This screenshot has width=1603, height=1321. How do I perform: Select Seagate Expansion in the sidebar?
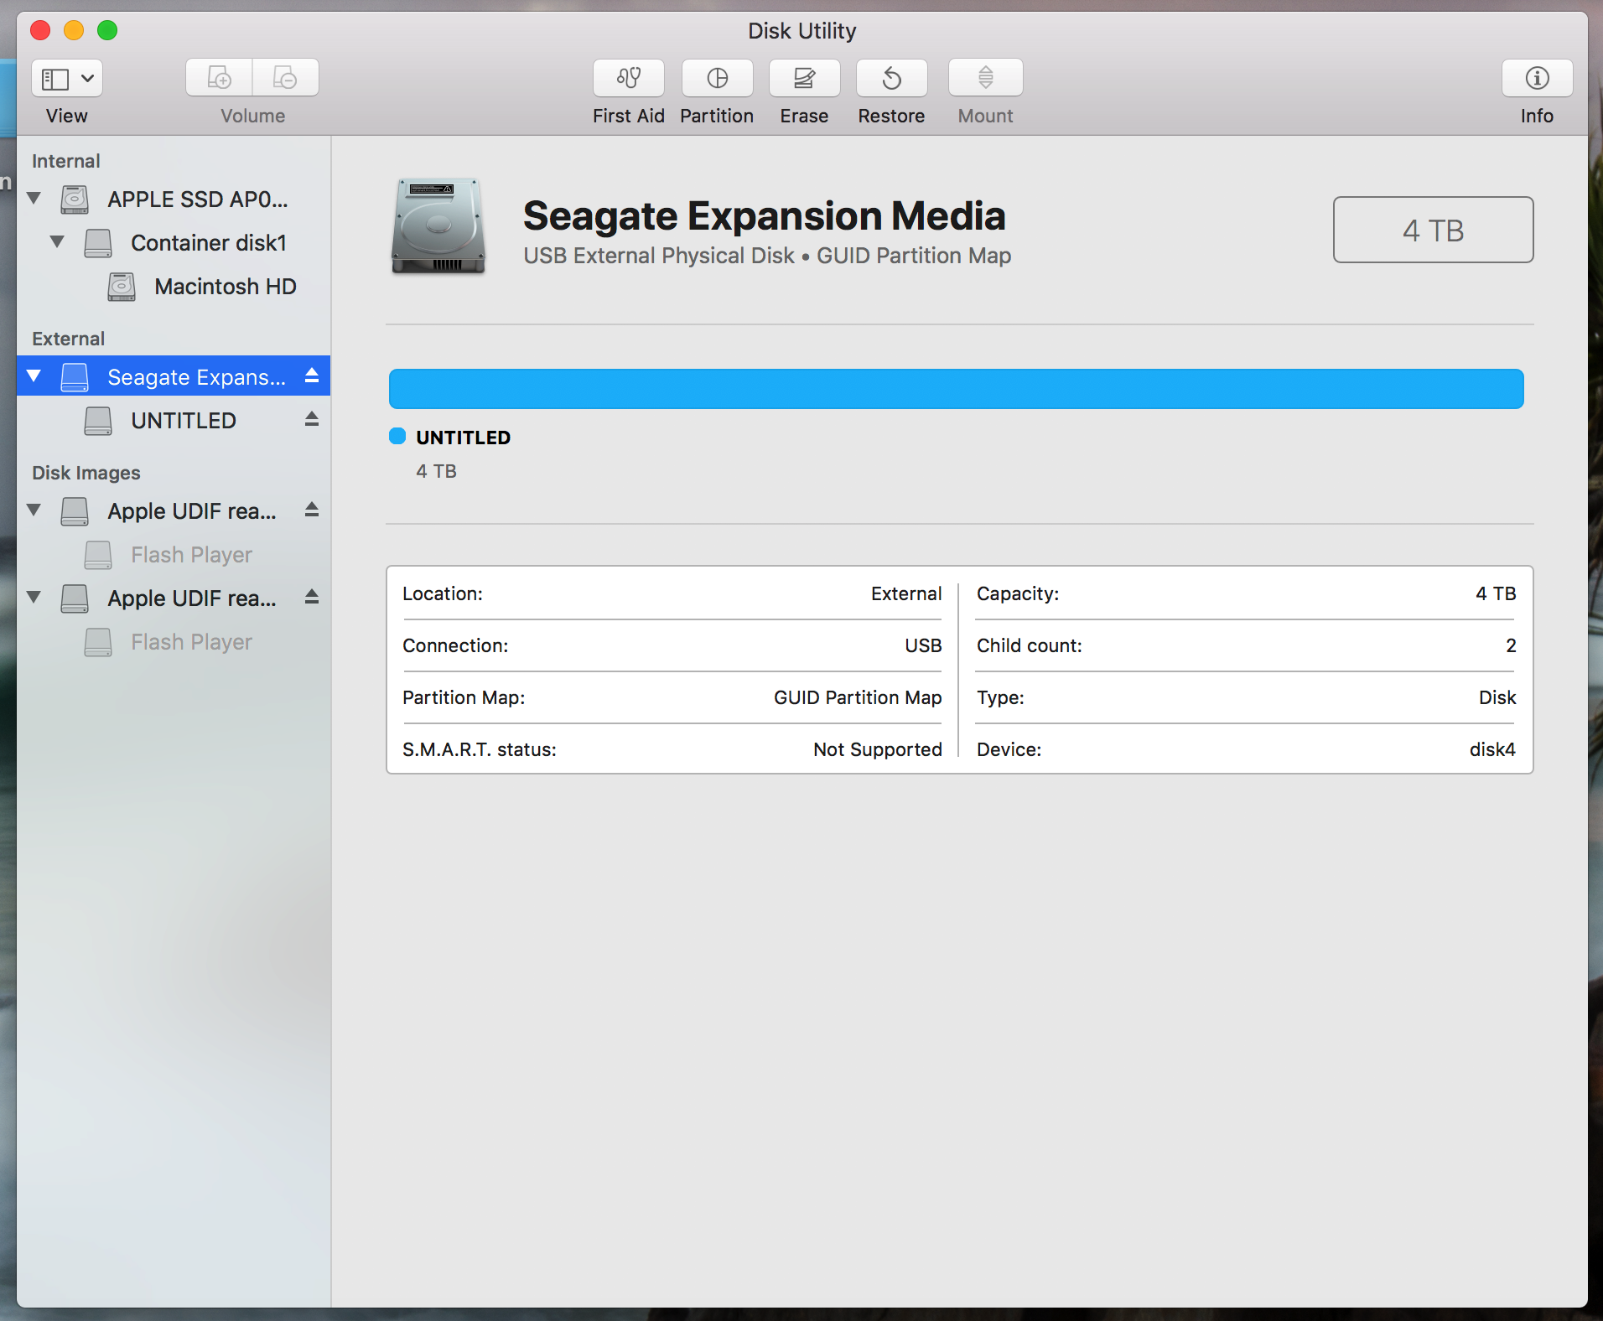[x=174, y=377]
